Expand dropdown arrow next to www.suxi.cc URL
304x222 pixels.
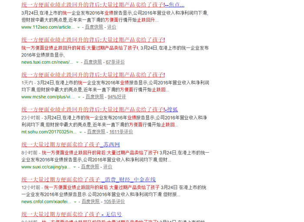(74, 167)
